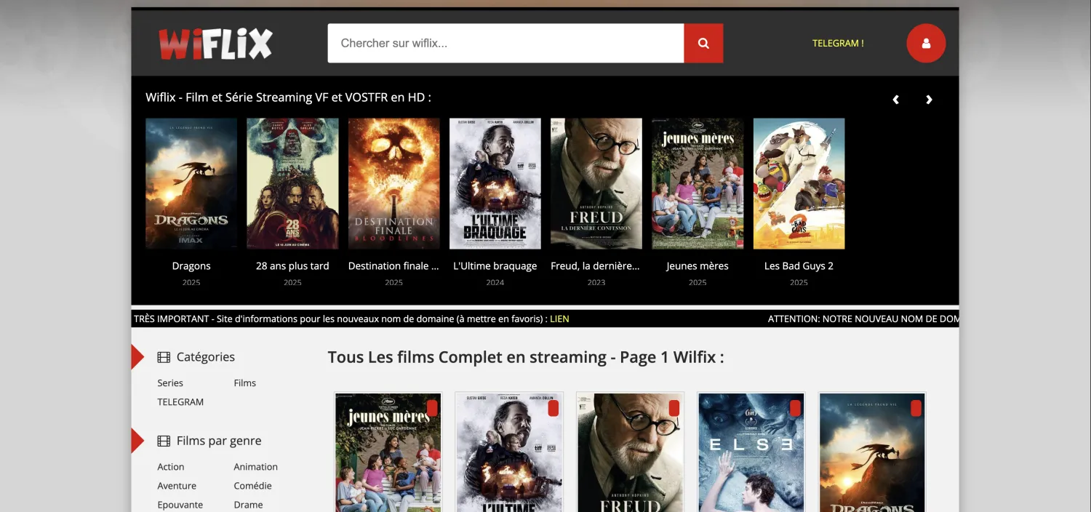Open the user profile icon
The height and width of the screenshot is (512, 1091).
926,44
